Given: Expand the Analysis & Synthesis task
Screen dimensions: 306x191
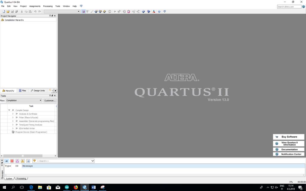Looking at the screenshot, I should (13, 114).
